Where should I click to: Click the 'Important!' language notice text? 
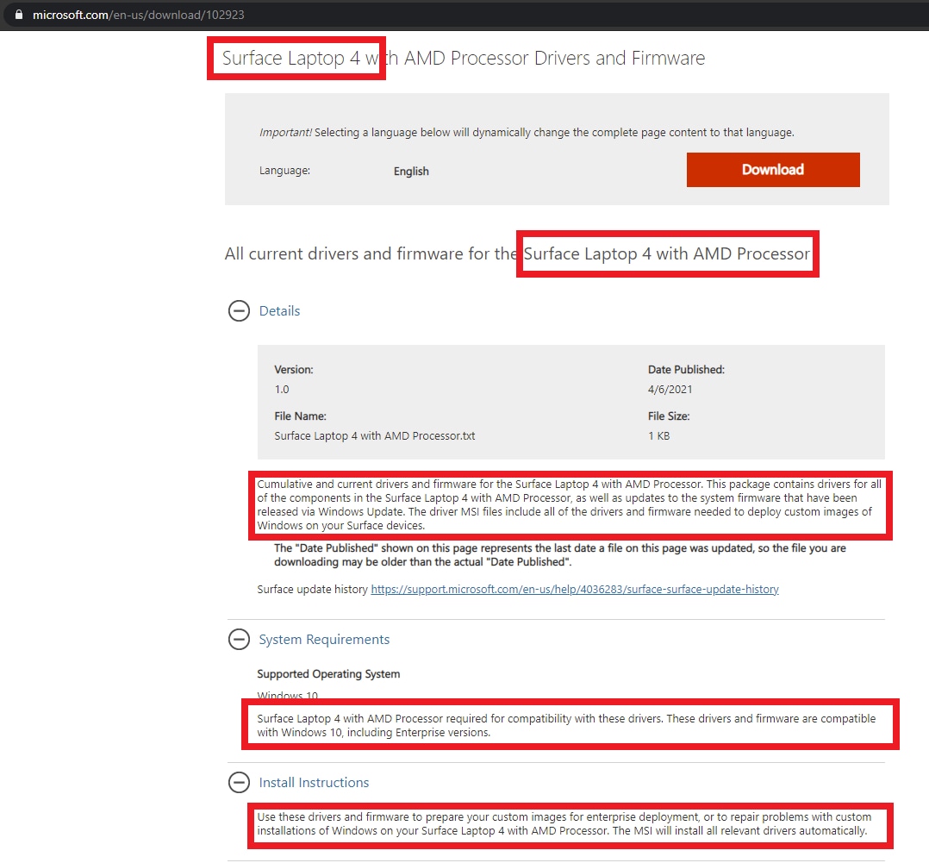(527, 132)
